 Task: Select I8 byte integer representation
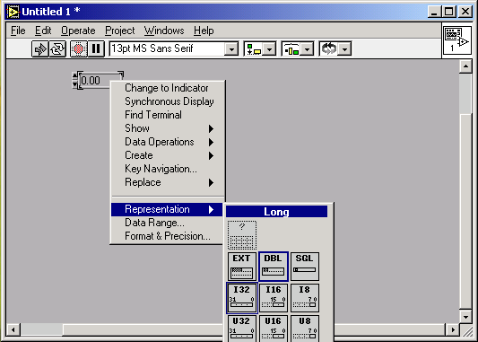point(305,298)
